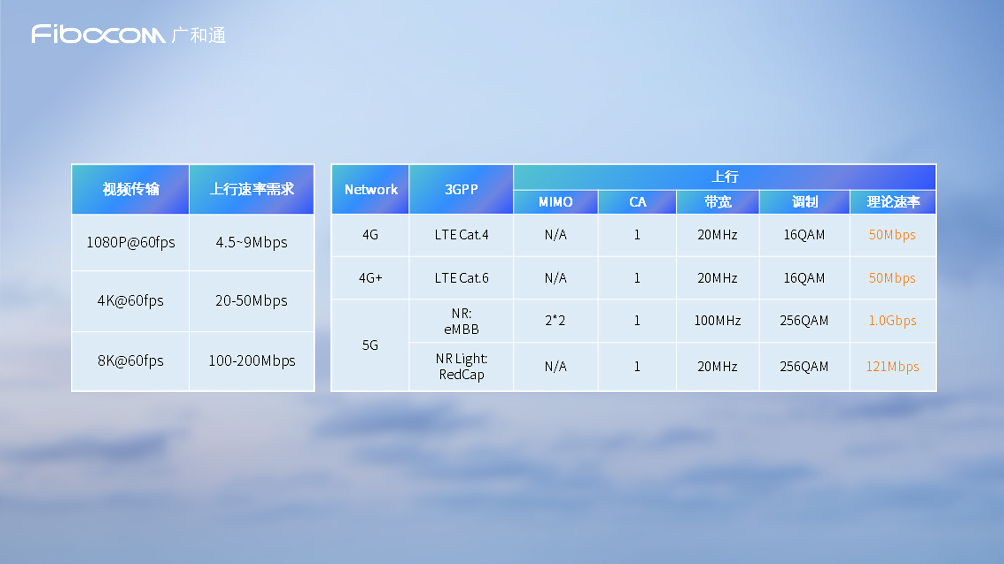
Task: Click the 20-50Mbps cell
Action: tap(252, 301)
